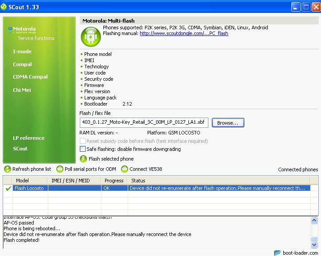
Task: Click the SCout app icon in the title bar
Action: [x=4, y=7]
